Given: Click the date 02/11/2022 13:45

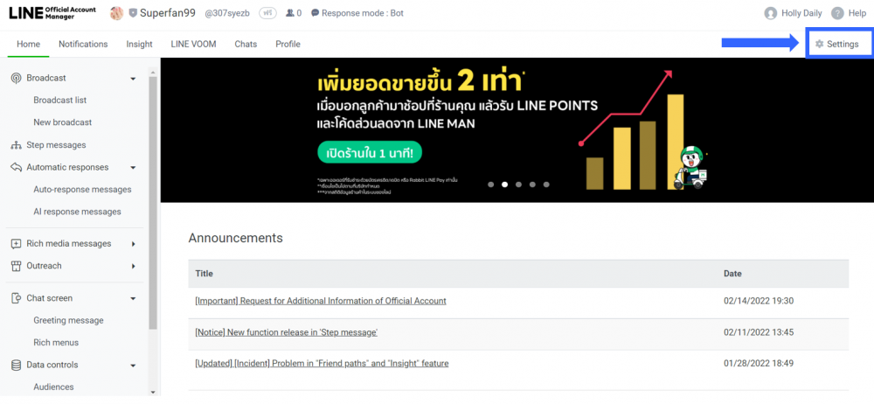Looking at the screenshot, I should coord(758,332).
